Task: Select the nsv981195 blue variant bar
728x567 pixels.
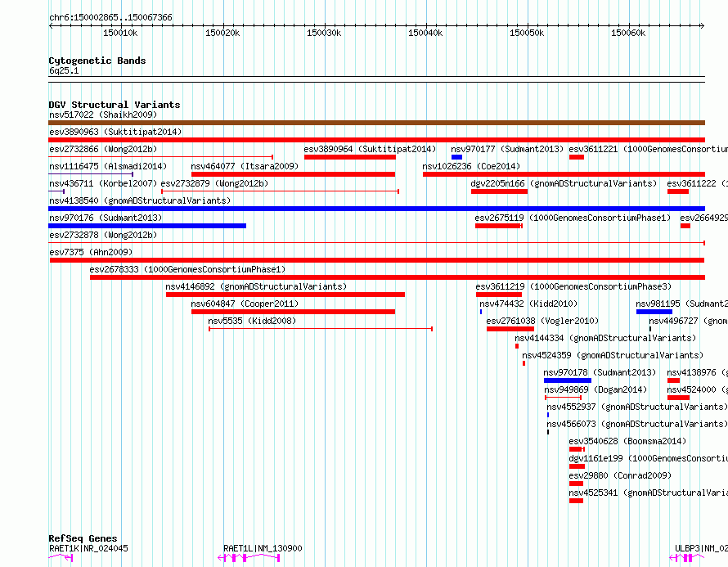Action: (x=654, y=312)
